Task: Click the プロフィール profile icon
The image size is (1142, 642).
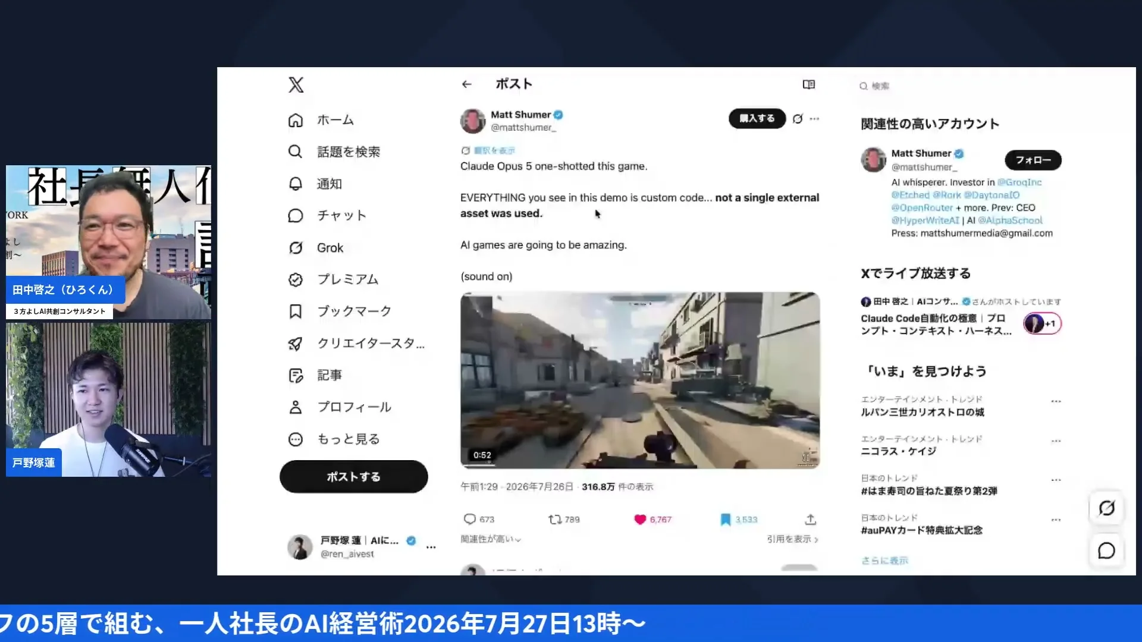Action: point(296,407)
